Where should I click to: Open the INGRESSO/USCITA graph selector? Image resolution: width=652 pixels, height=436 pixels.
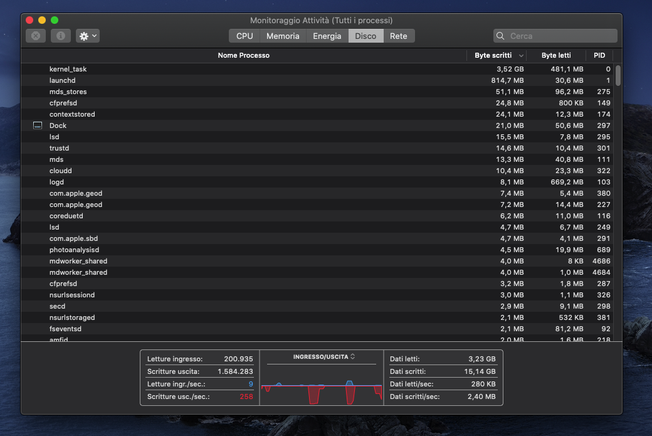(x=324, y=356)
